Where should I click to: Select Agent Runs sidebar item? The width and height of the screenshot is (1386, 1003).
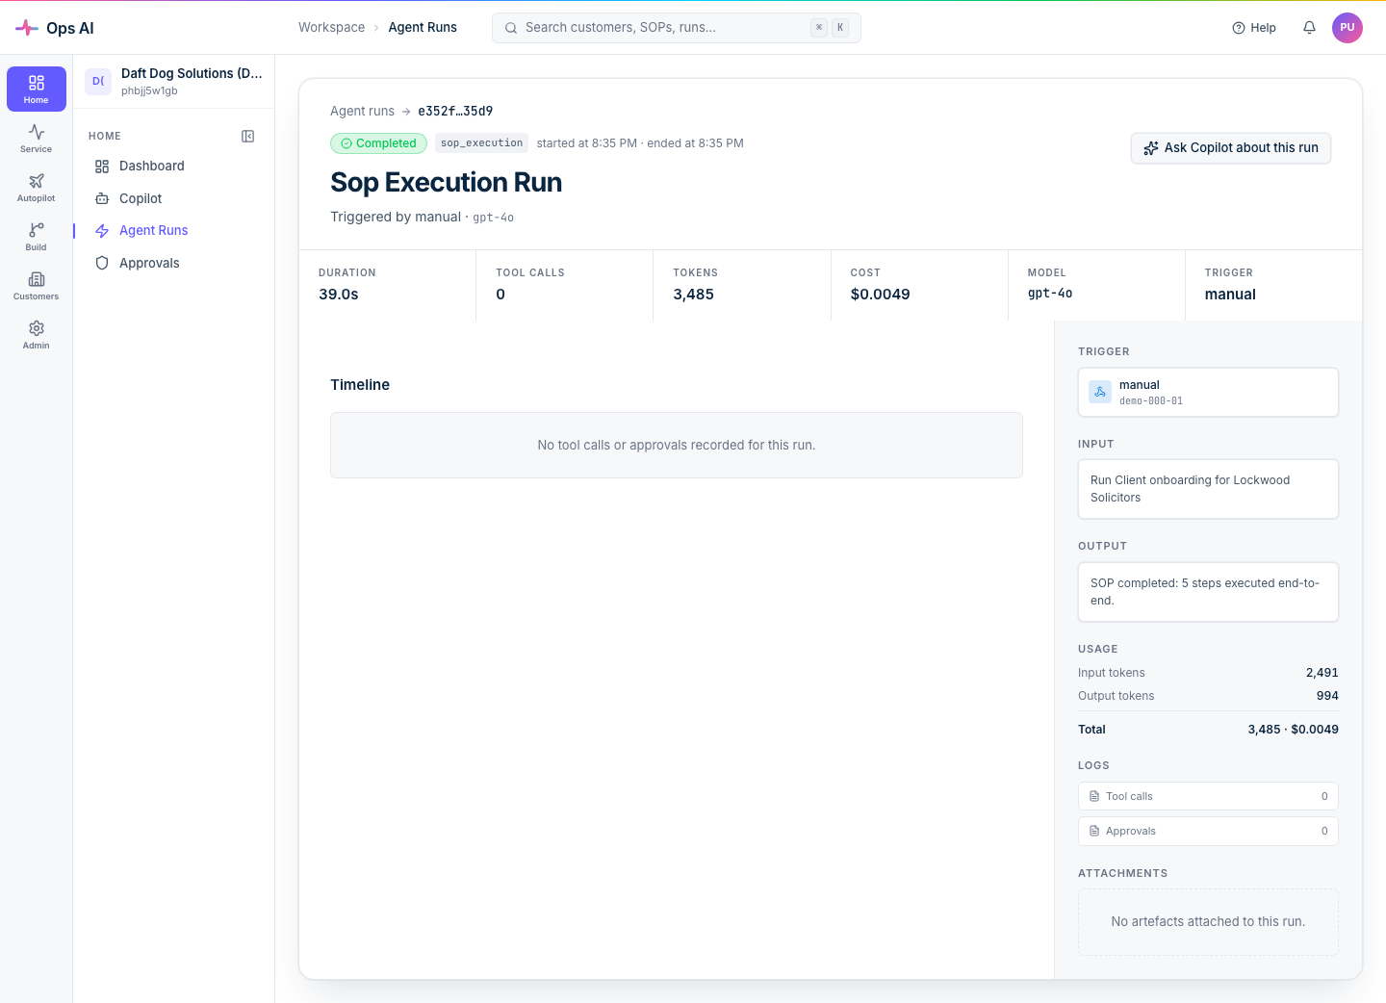point(174,231)
